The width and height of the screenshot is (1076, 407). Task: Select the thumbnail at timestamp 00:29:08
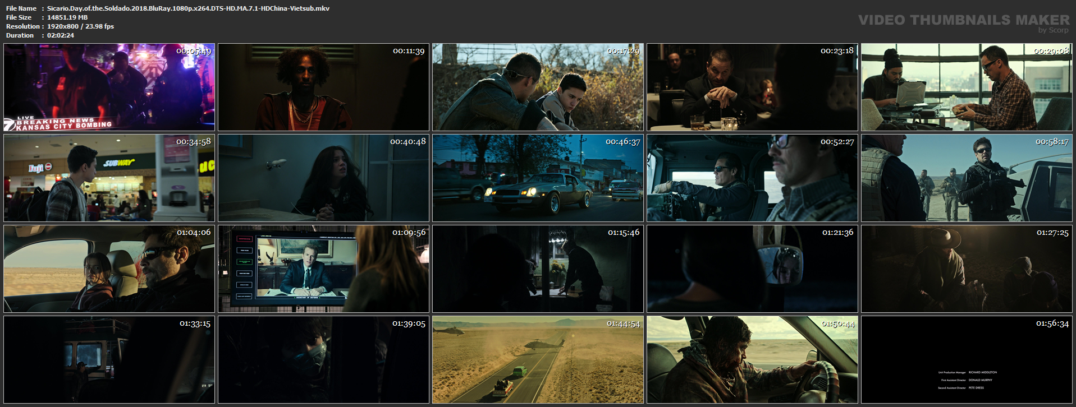(967, 87)
